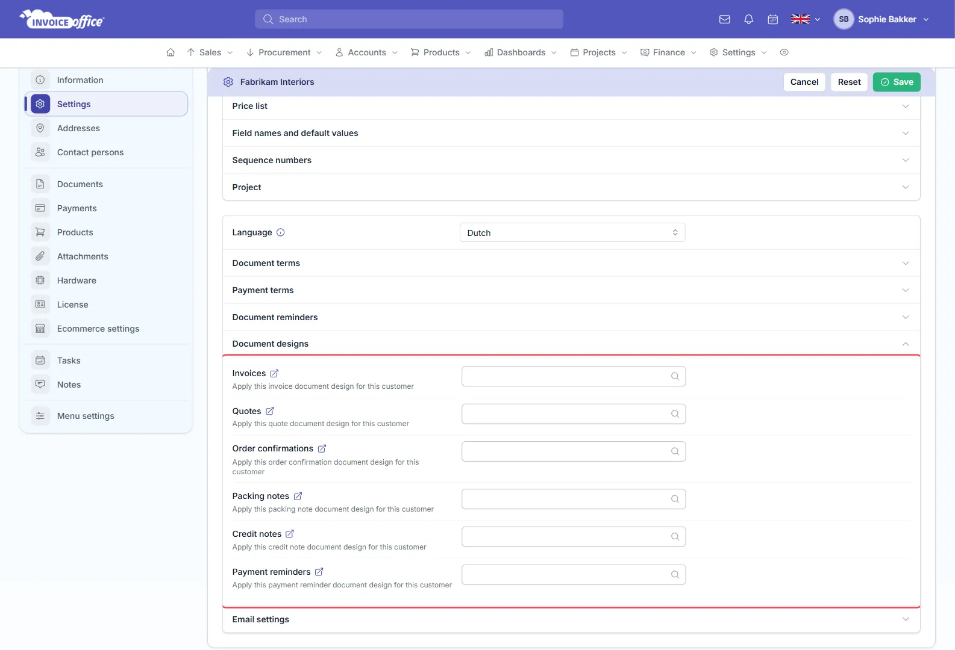Open the Accounts menu
Screen dimensions: 955x650
[366, 52]
